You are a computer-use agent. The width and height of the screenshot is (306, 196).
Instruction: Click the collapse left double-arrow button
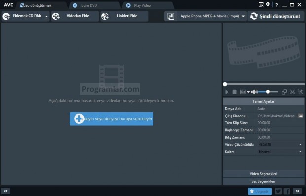(x=5, y=191)
